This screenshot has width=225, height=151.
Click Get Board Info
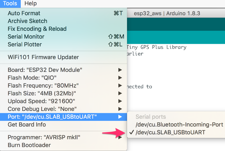pos(64,125)
